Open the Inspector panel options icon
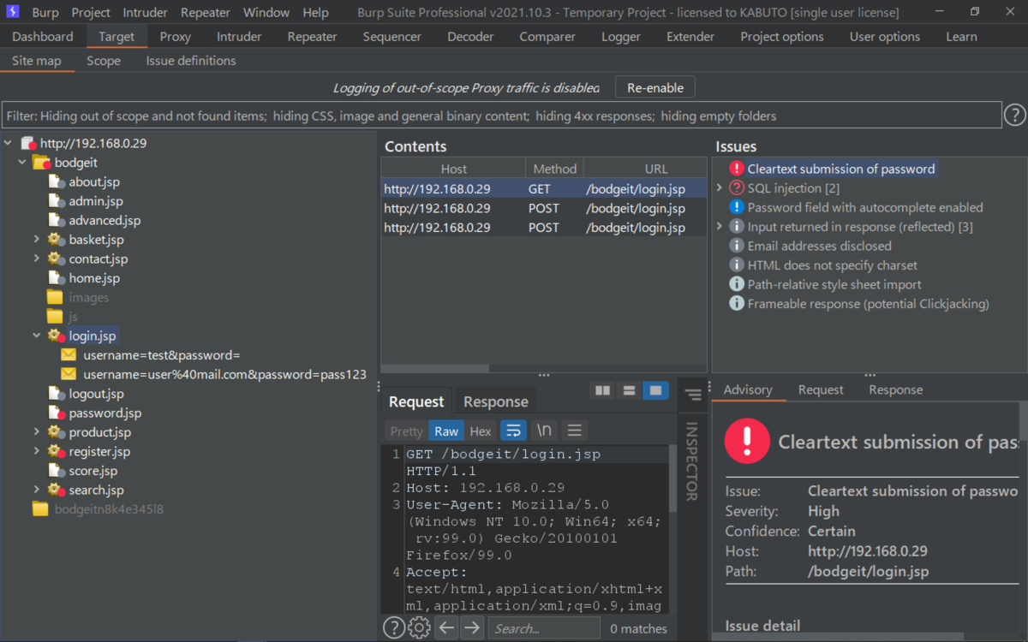This screenshot has width=1028, height=642. 692,395
